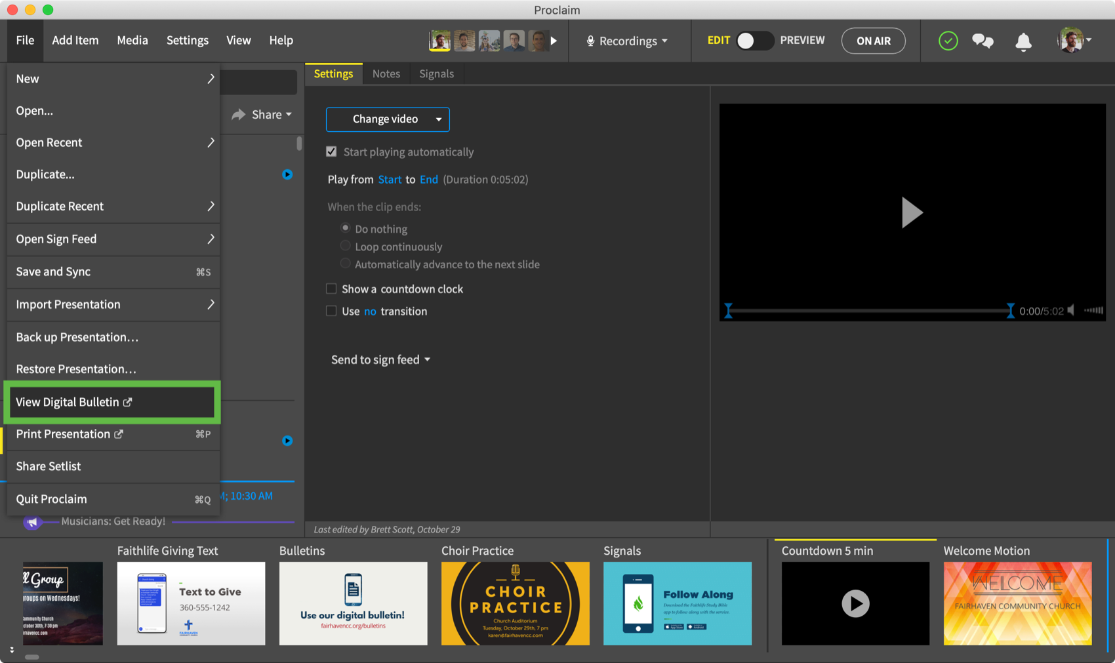
Task: Click the Recordings microphone icon
Action: point(590,41)
